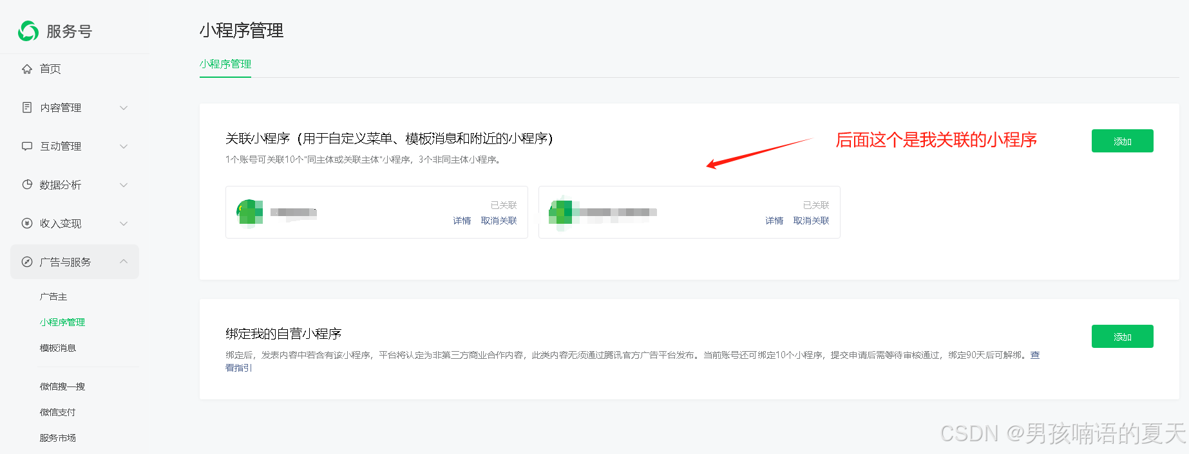This screenshot has height=454, width=1189.
Task: Click the 互动管理 menu label
Action: (61, 146)
